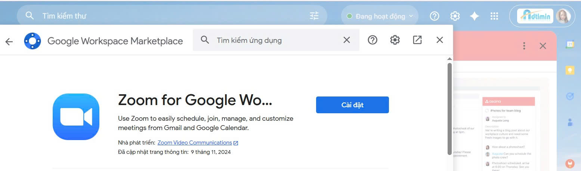This screenshot has height=171, width=581.
Task: Open Marketplace help question mark icon
Action: pos(373,40)
